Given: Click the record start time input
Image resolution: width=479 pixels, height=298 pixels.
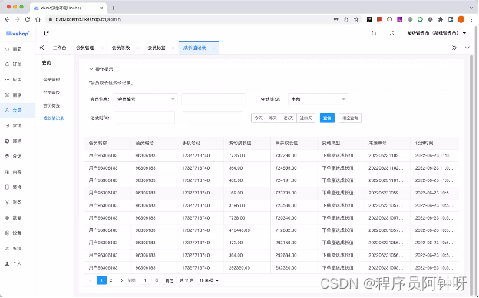Looking at the screenshot, I should (x=144, y=118).
